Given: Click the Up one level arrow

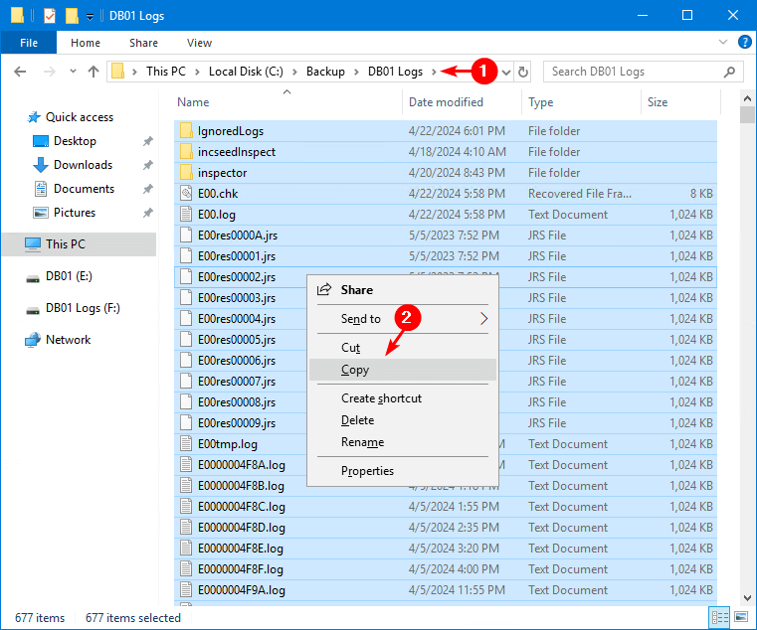Looking at the screenshot, I should point(94,72).
